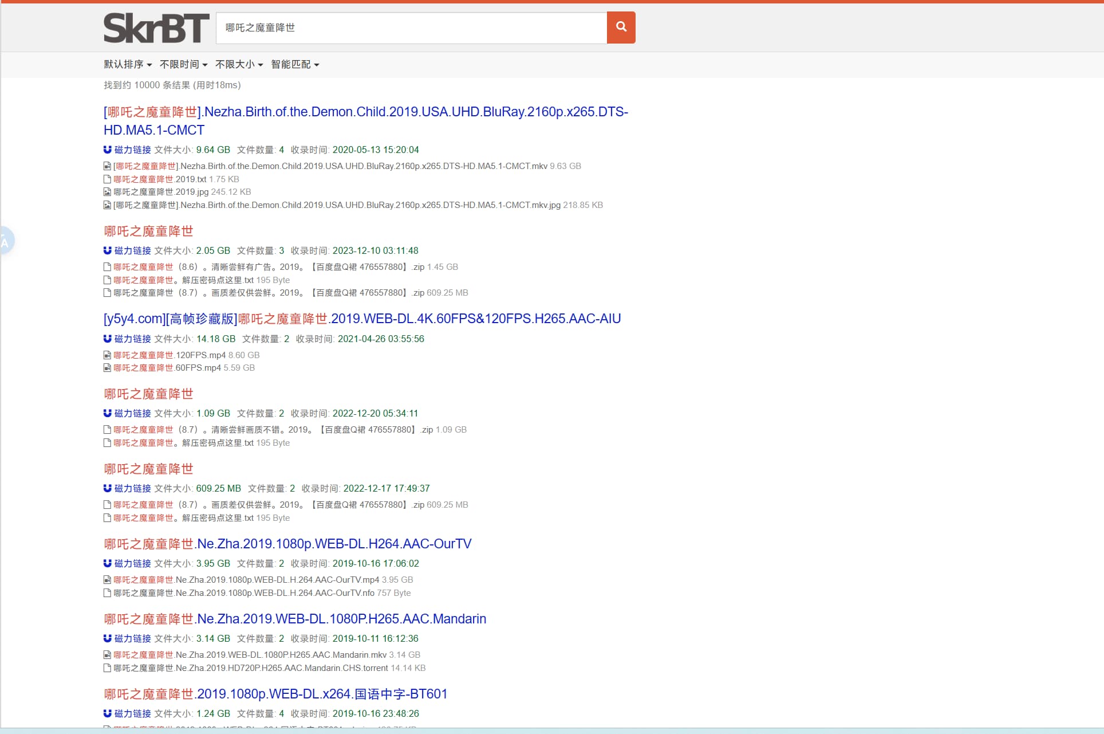Click the magnet icon for the 3.95 GB result
The width and height of the screenshot is (1104, 734).
(107, 563)
